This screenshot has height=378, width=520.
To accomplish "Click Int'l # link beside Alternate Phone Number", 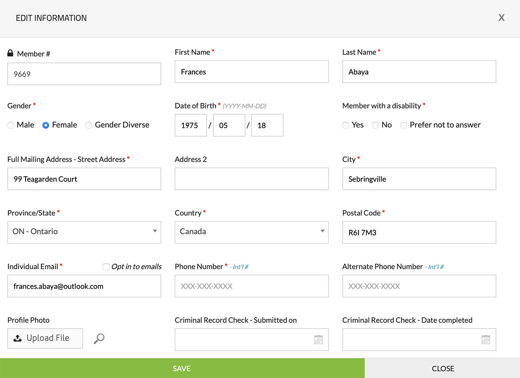I will pyautogui.click(x=435, y=267).
